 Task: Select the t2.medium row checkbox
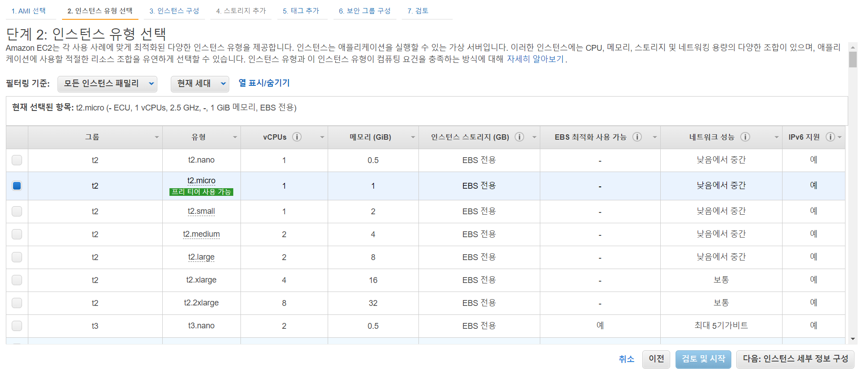pyautogui.click(x=17, y=234)
